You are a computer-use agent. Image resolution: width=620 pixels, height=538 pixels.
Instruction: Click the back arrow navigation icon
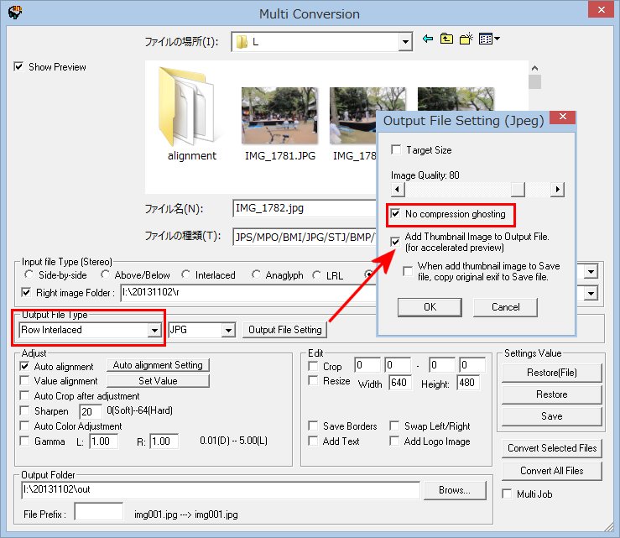point(428,39)
